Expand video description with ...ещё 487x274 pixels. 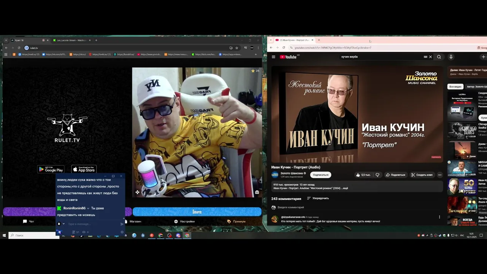tap(344, 188)
